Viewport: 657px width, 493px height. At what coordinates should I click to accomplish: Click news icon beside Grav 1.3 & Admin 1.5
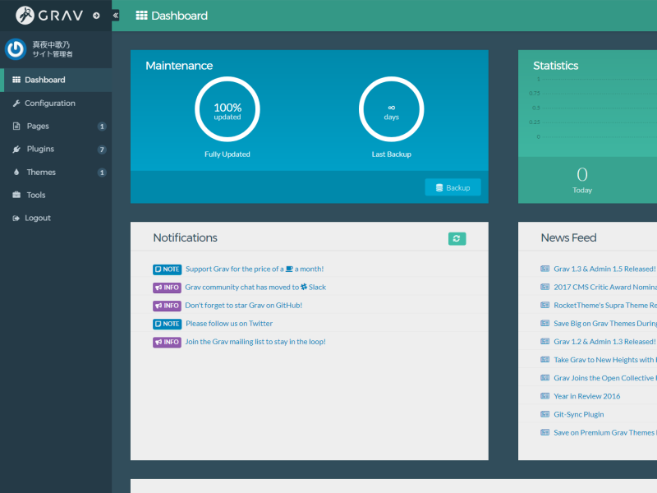pyautogui.click(x=544, y=269)
